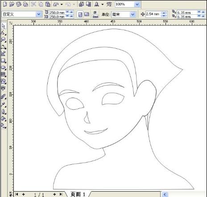Set page orientation to Portrait

click(80, 14)
